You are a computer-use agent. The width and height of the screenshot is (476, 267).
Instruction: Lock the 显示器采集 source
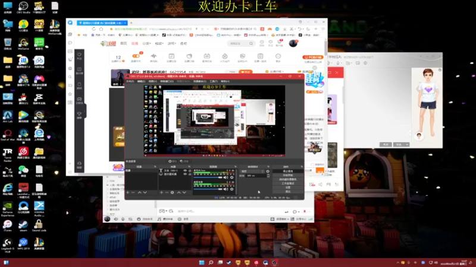click(190, 174)
